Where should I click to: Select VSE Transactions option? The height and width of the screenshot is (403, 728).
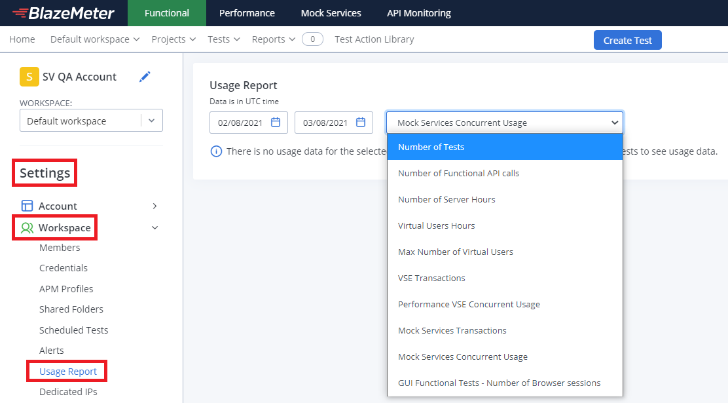[505, 278]
